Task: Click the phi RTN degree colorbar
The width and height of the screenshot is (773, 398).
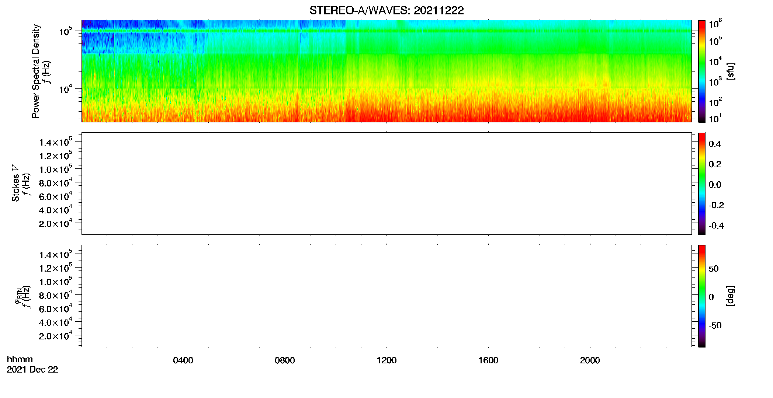Action: (702, 296)
